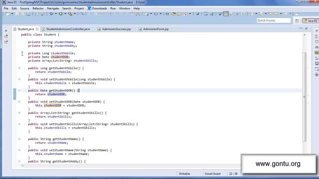Screen dimensions: 319x179
Task: Collapse the setStudentSkills method fold marker
Action: pyautogui.click(x=19, y=124)
